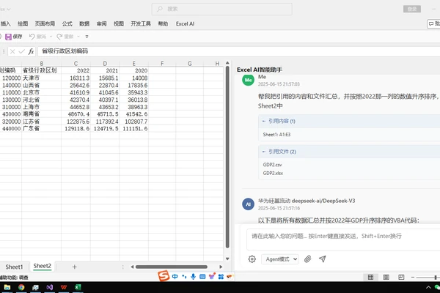Open the 绘图 ribbon tab
Viewport: 440px width, 293px height.
coord(23,24)
